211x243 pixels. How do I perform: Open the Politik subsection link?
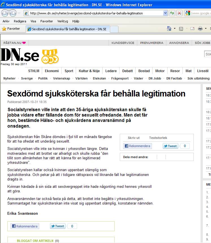click(43, 78)
